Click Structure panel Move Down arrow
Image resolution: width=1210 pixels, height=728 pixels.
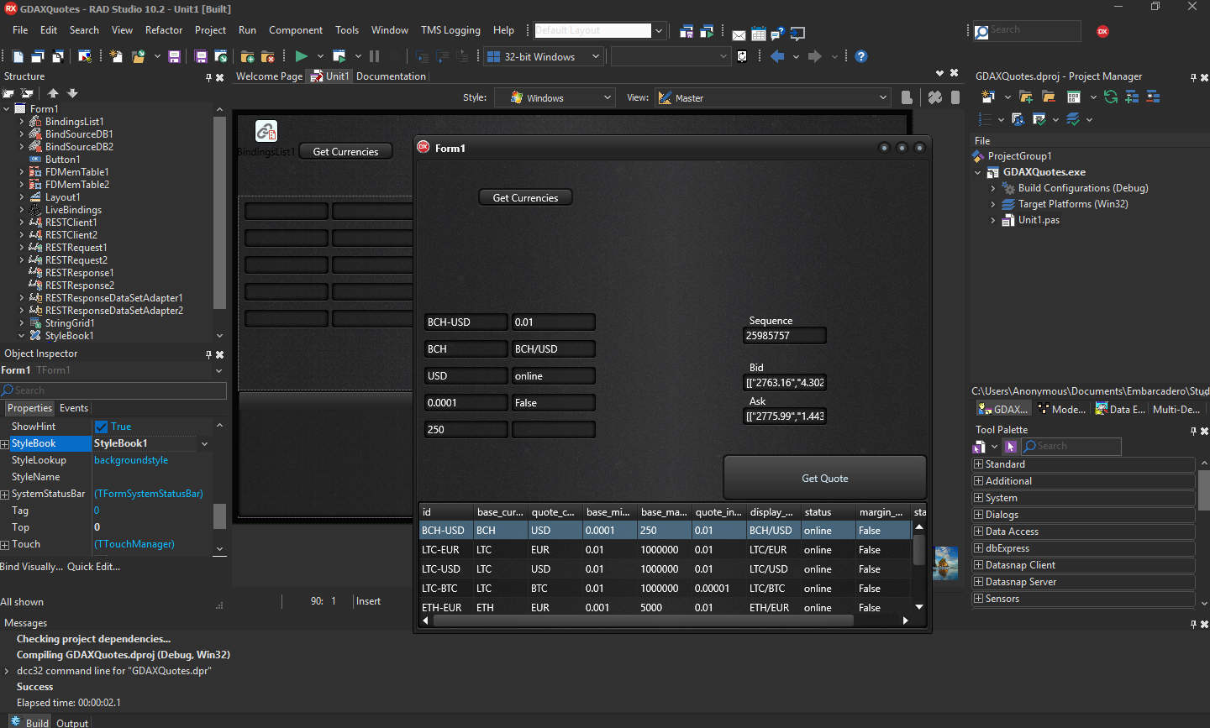[72, 93]
